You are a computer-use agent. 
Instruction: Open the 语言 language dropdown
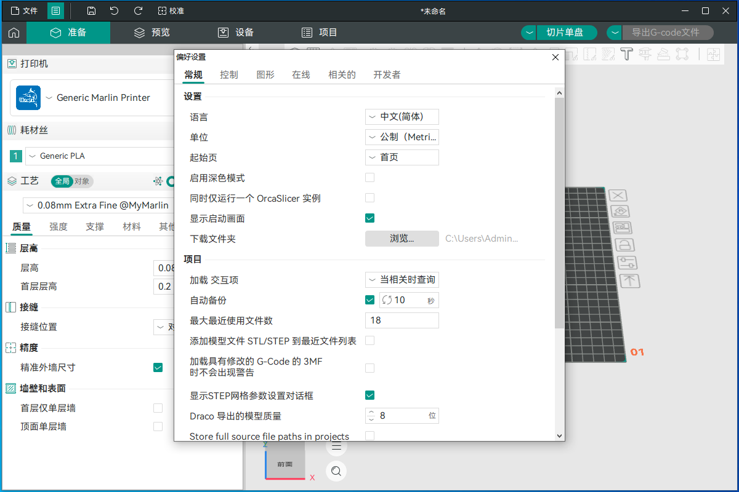pyautogui.click(x=402, y=117)
